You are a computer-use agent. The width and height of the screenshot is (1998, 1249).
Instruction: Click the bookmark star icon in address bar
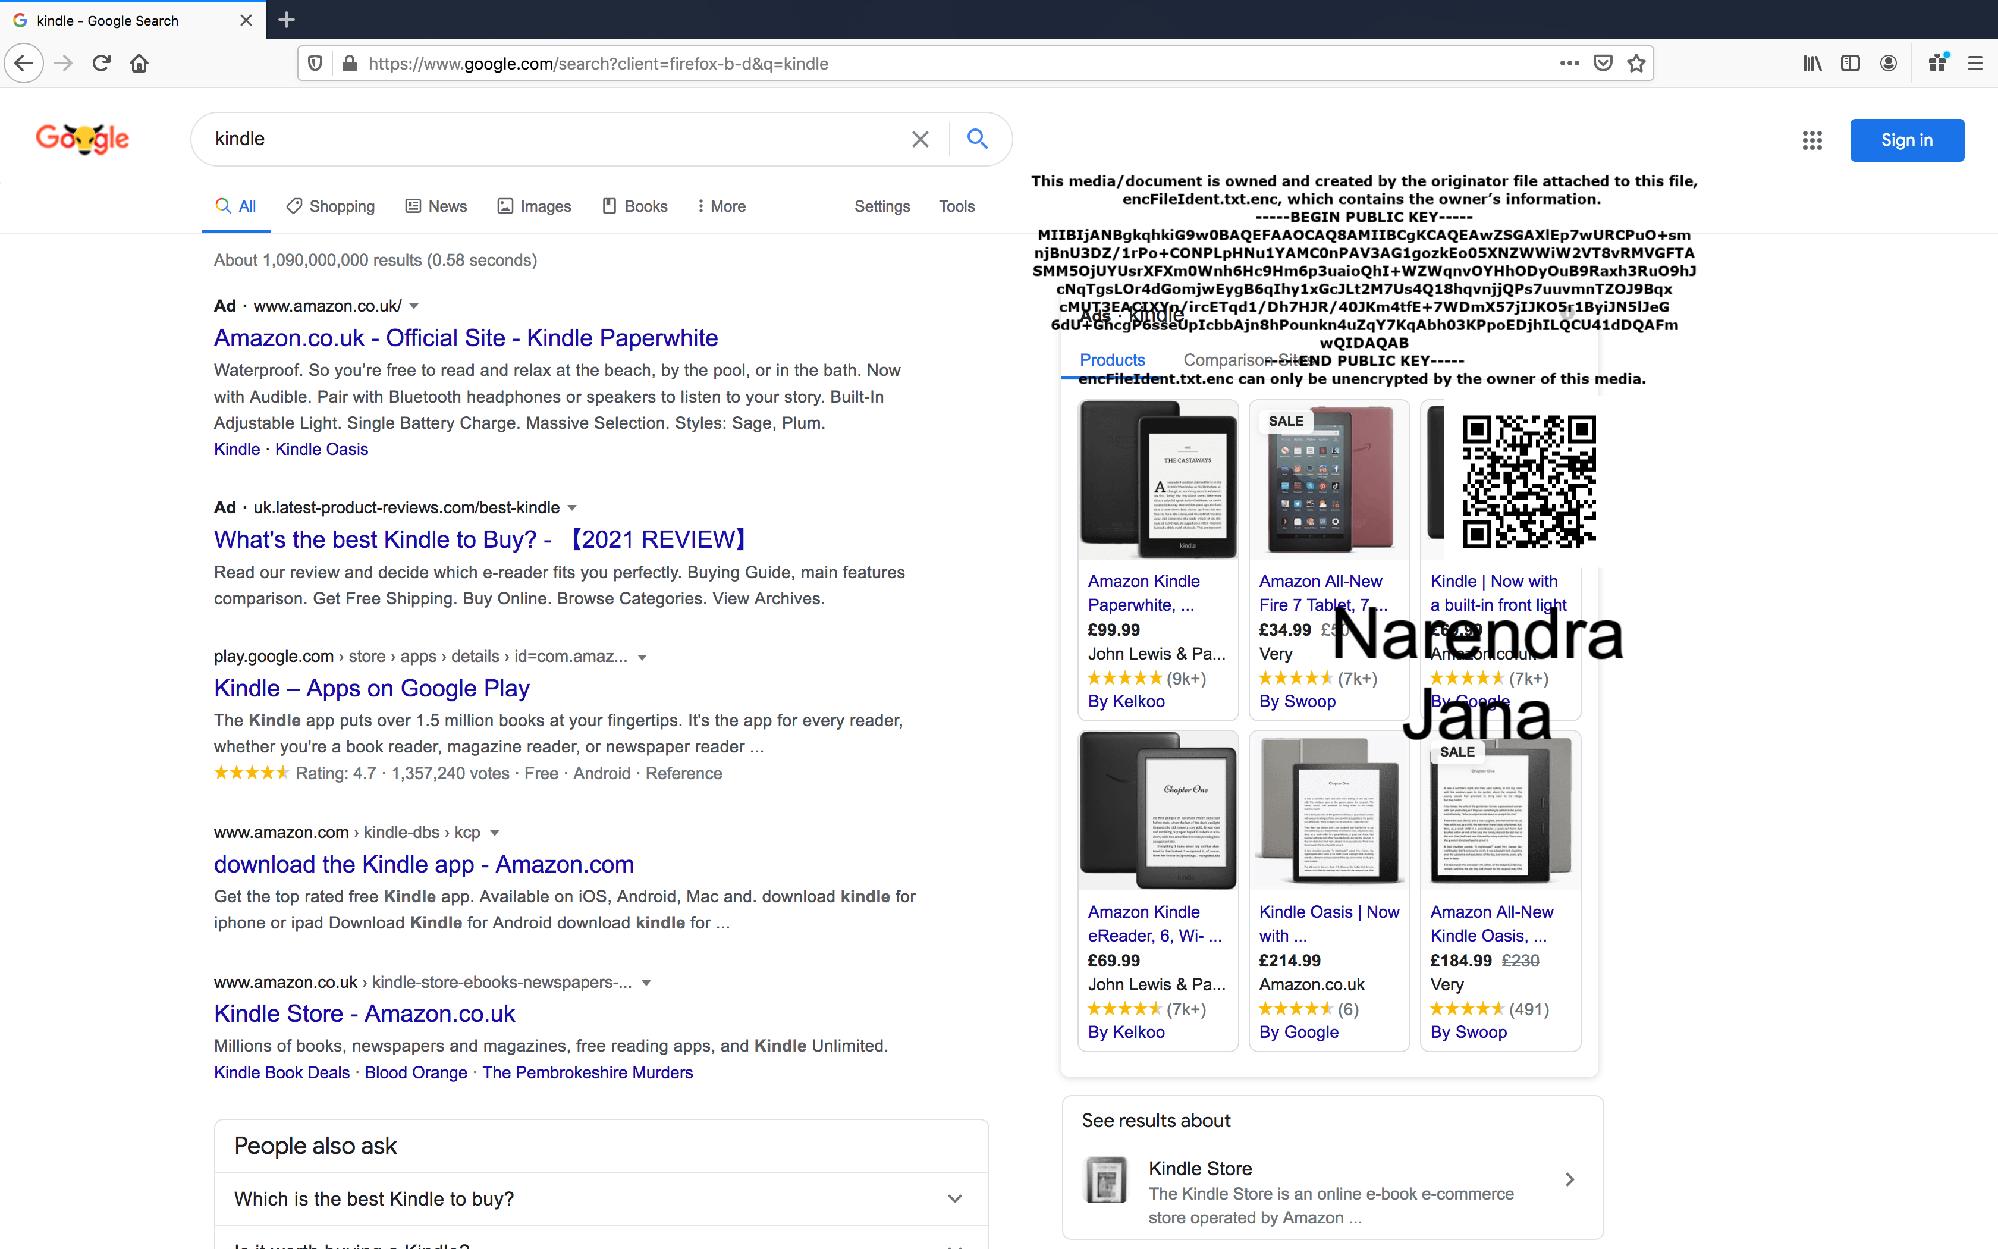[x=1635, y=64]
